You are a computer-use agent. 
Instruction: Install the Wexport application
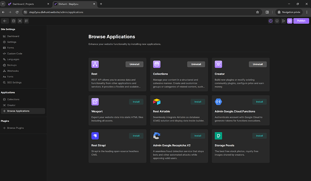coord(136,102)
